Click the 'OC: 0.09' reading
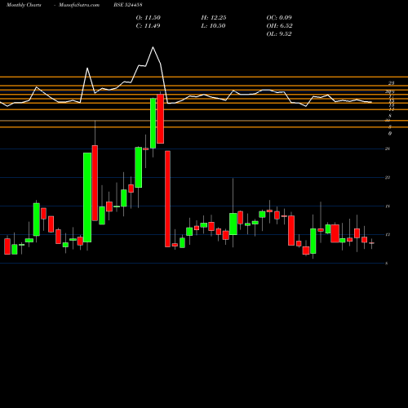Screen dimensions: 408x408 (279, 18)
